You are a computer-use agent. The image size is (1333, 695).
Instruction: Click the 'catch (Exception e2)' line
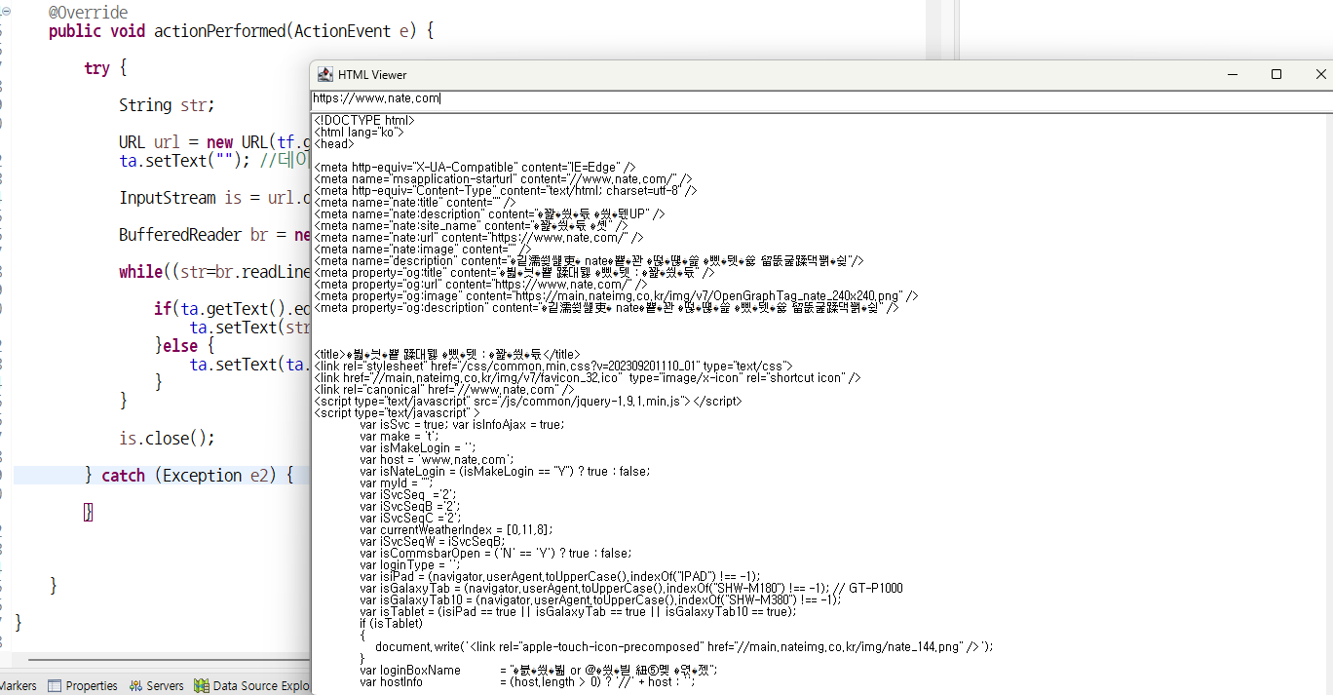(189, 476)
